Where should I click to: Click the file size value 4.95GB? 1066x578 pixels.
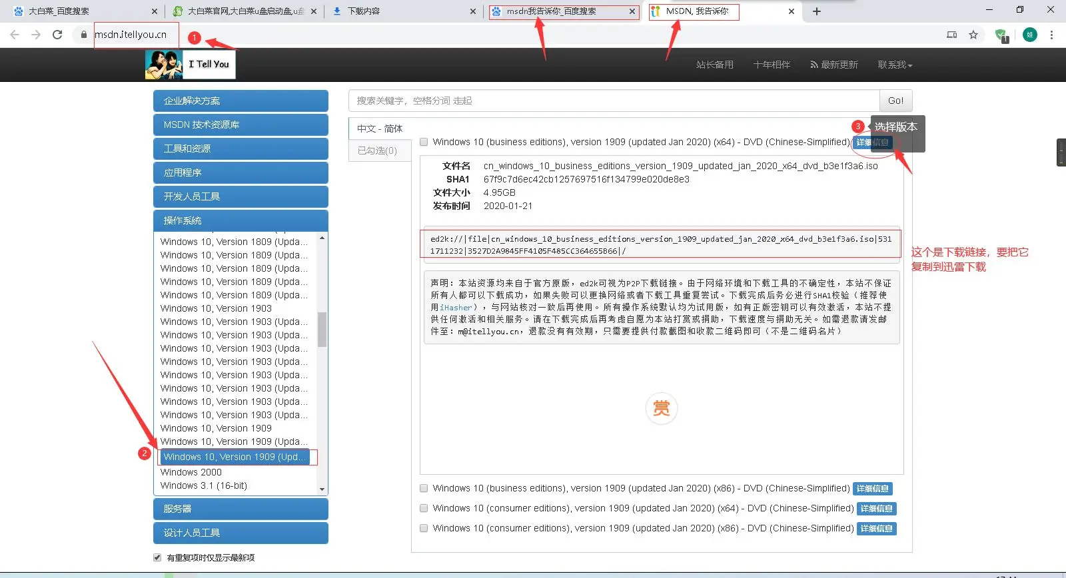[x=500, y=192]
